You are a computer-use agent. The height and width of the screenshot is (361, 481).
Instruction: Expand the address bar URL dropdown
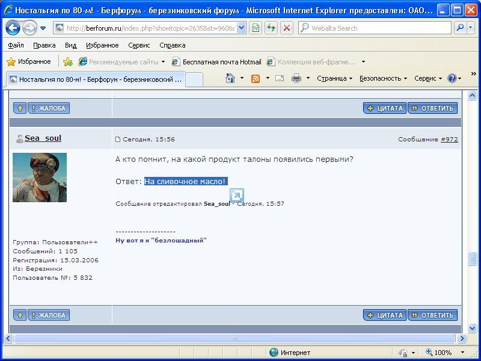(241, 28)
